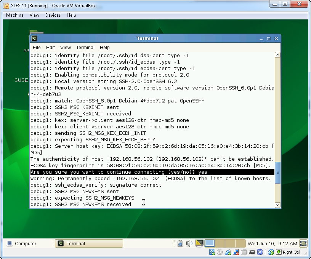Open the folder icon on SUSE desktop
The height and width of the screenshot is (259, 311).
[37, 32]
